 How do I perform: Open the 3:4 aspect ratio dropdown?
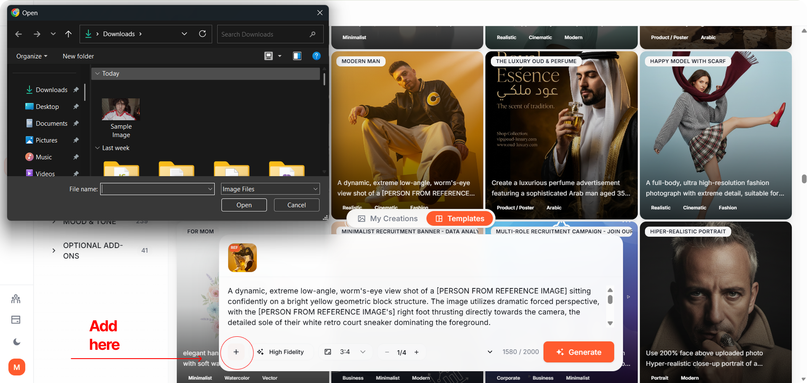(345, 352)
